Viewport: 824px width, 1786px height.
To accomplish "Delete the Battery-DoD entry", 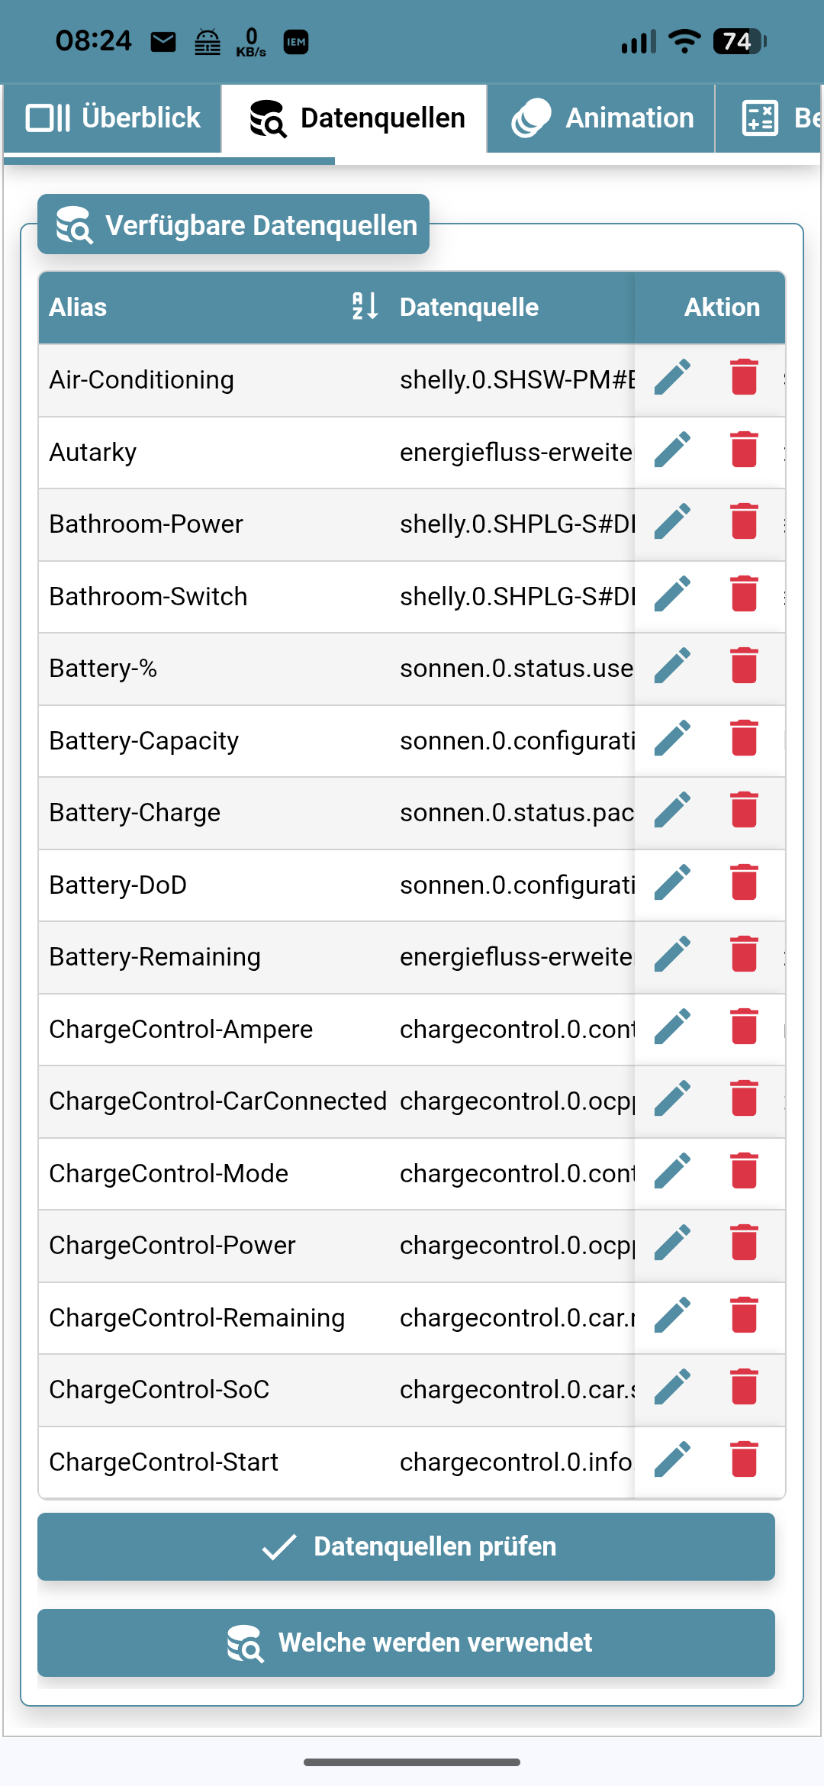I will coord(744,883).
